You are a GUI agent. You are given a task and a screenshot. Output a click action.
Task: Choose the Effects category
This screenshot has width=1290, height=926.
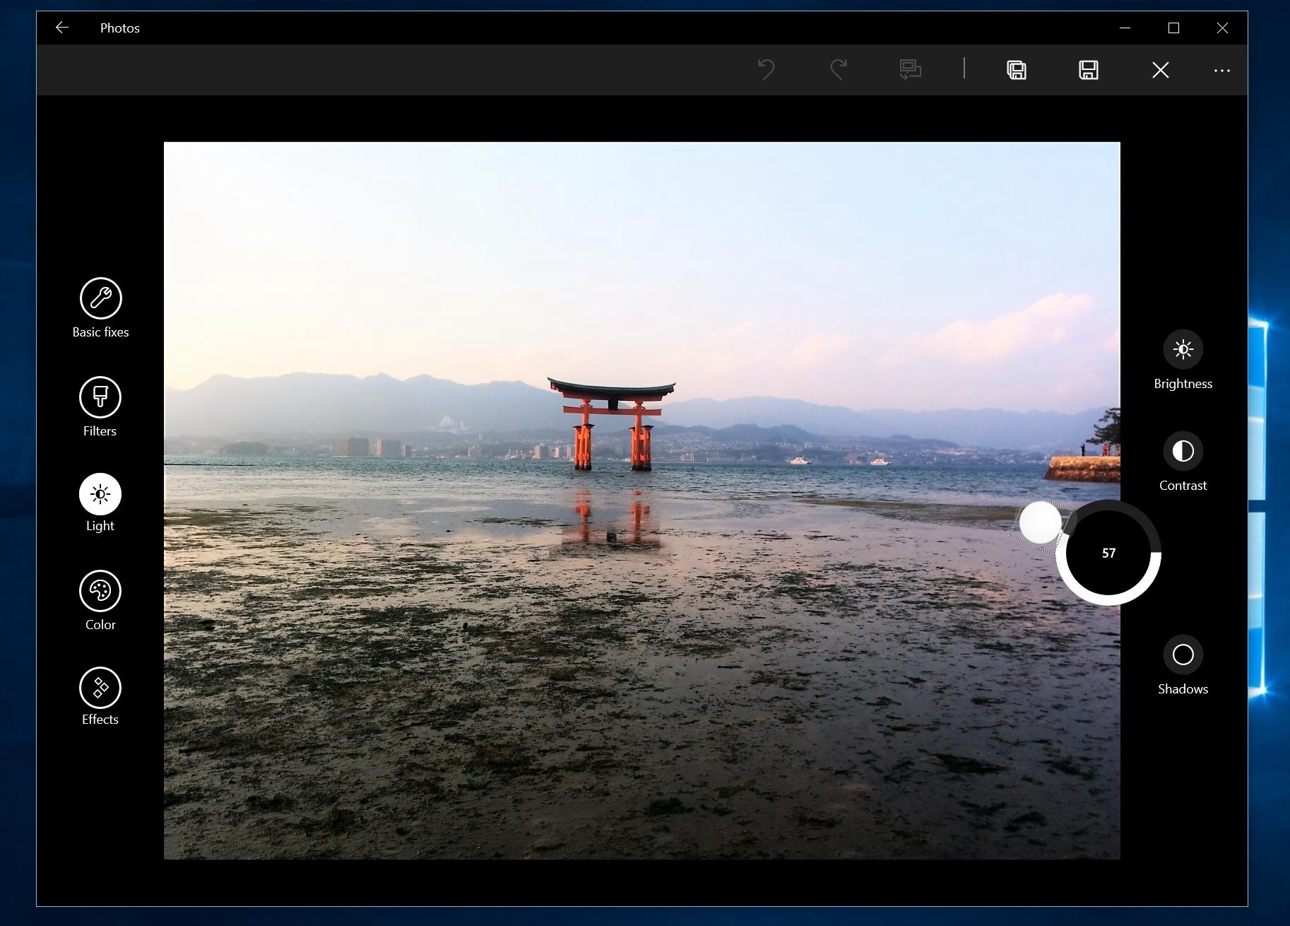[x=100, y=688]
